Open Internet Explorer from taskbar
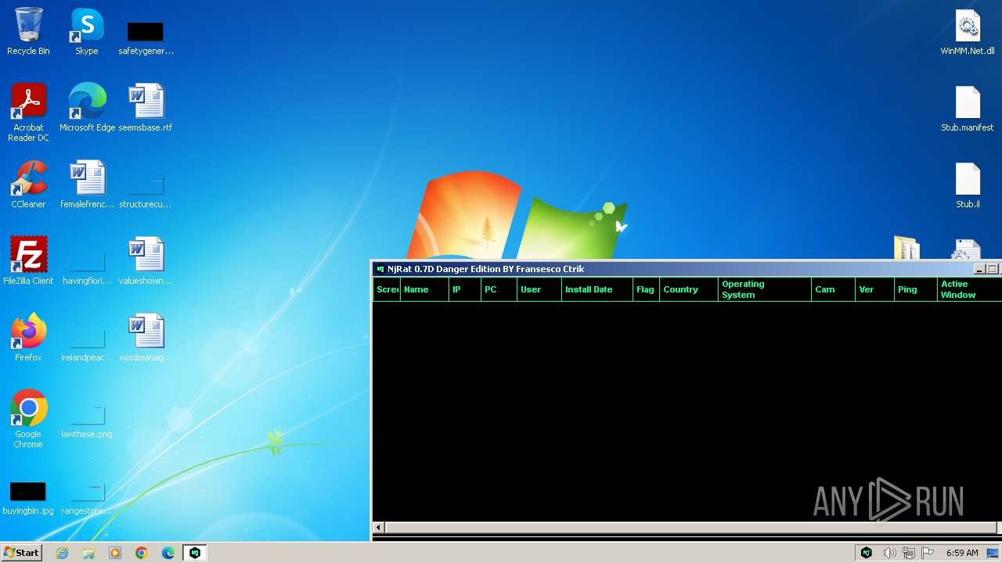Viewport: 1002px width, 563px height. click(62, 553)
